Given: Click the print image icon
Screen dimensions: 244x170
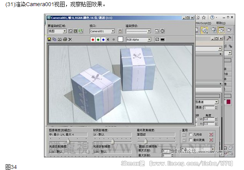Looking at the screenshot, I should [x=65, y=39].
